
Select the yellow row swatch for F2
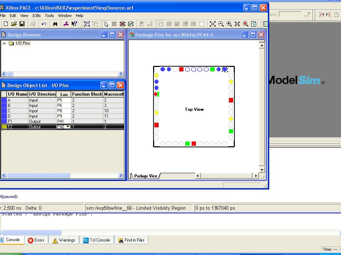point(4,127)
